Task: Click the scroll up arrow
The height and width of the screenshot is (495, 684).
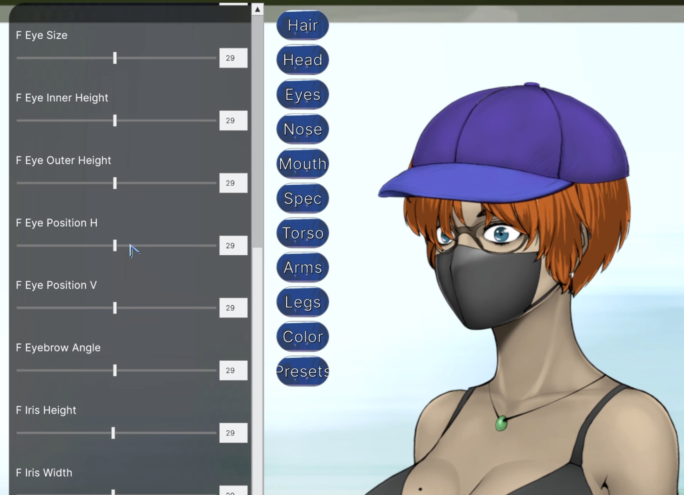Action: click(258, 9)
